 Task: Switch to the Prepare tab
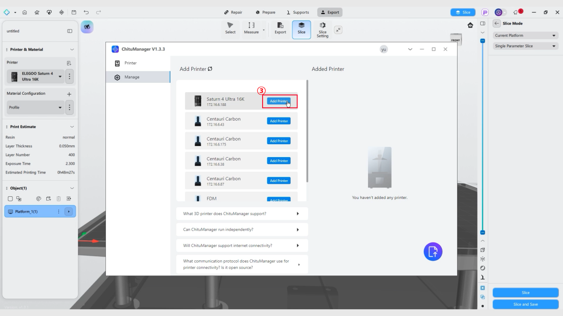266,12
